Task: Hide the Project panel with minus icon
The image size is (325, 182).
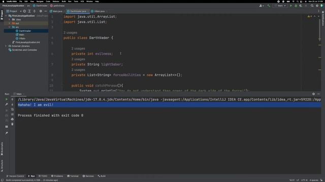Action: coord(46,11)
